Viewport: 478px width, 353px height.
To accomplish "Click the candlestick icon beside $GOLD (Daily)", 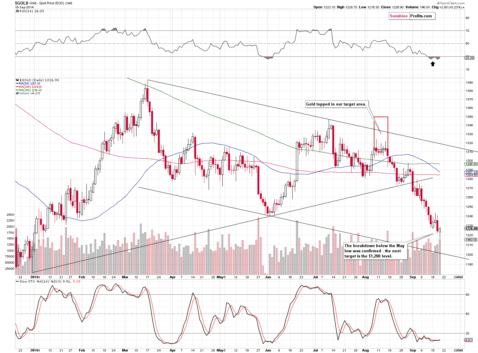I will click(17, 80).
